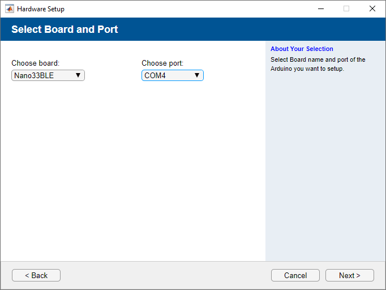Close the Hardware Setup window
This screenshot has width=386, height=290.
(372, 9)
